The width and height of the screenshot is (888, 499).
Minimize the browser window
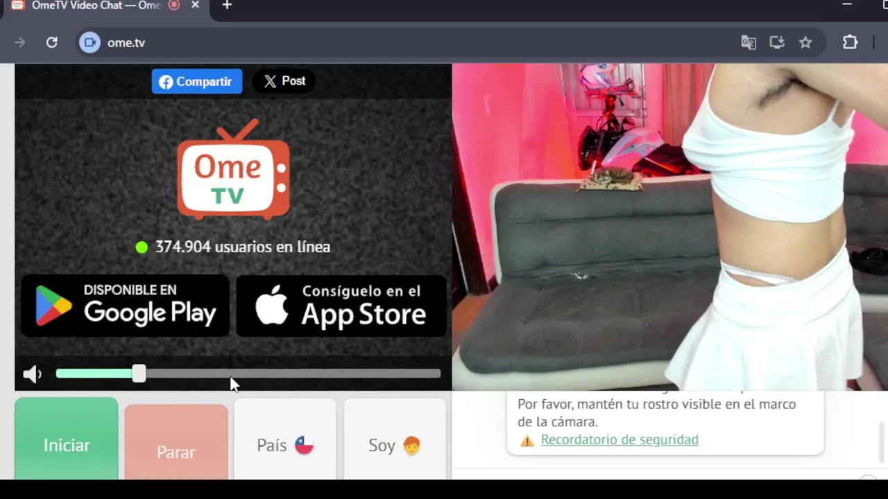(846, 5)
